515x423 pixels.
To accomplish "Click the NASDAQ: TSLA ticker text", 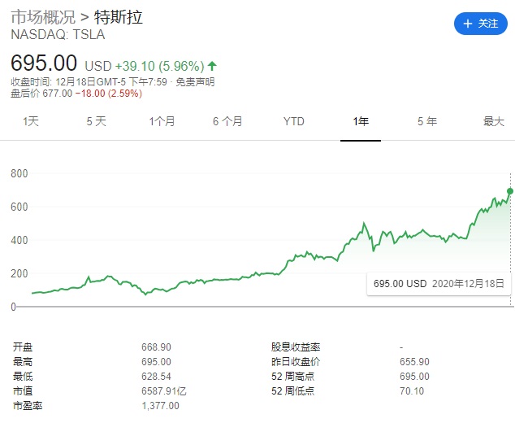I will (58, 35).
